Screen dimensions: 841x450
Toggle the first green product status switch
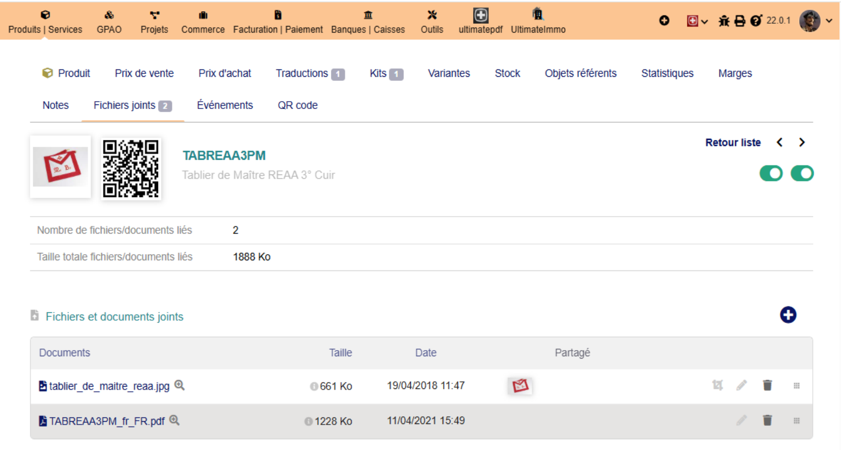point(771,173)
